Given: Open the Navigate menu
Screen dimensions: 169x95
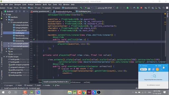Looking at the screenshot, I should pos(18,4).
